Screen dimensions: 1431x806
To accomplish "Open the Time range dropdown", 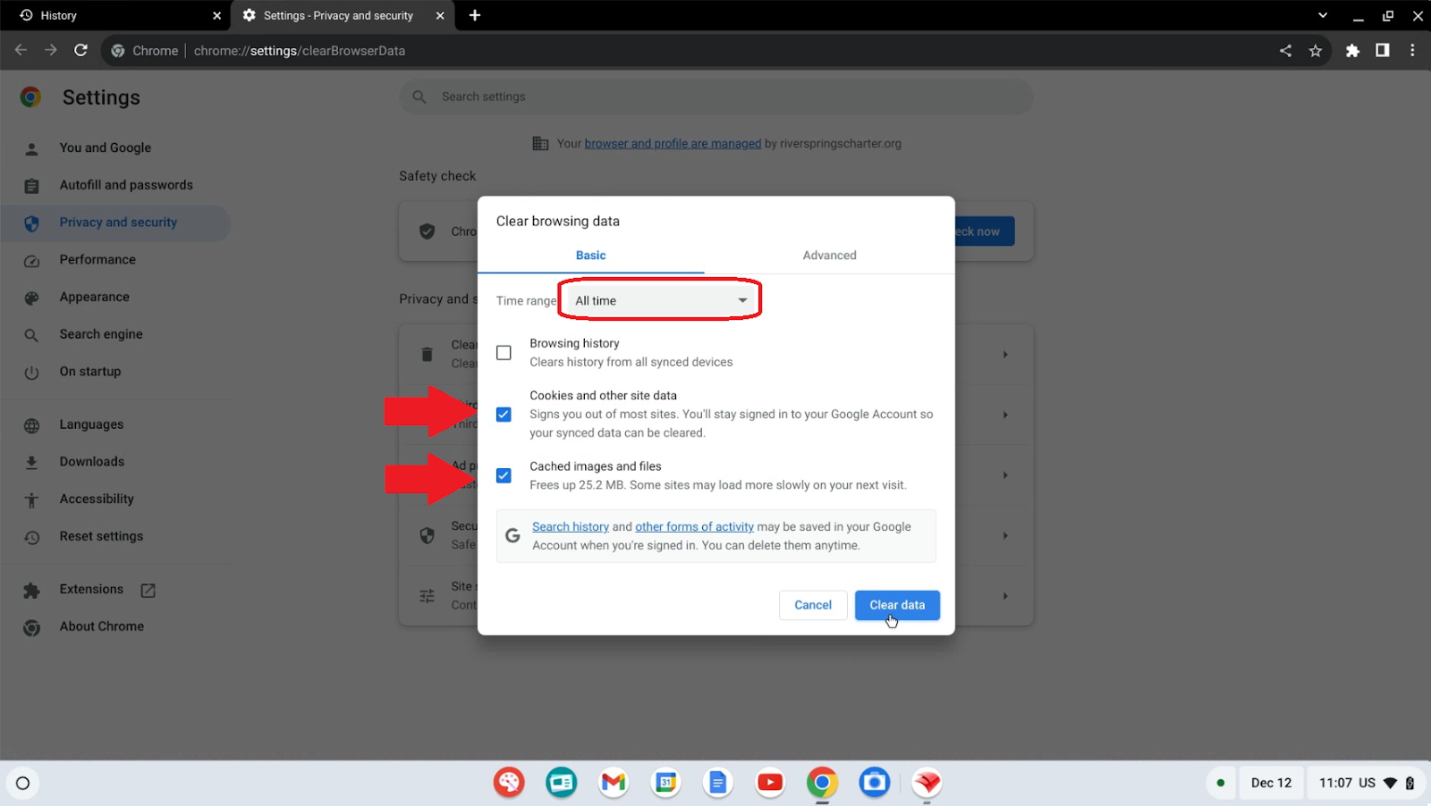I will click(x=660, y=301).
